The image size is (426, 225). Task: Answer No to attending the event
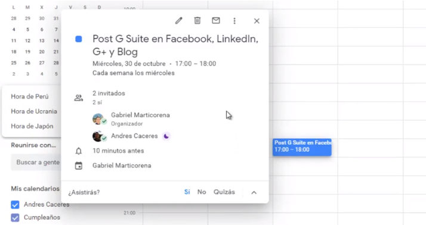202,192
